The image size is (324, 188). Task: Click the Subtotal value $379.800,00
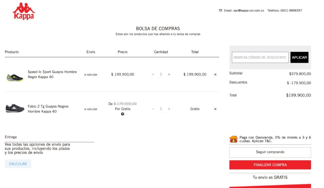(300, 74)
